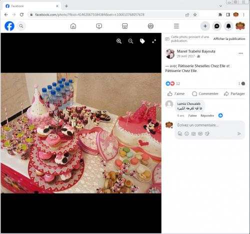Click Lamia Chouaieb's avatar
Image resolution: width=250 pixels, height=234 pixels.
tap(169, 104)
